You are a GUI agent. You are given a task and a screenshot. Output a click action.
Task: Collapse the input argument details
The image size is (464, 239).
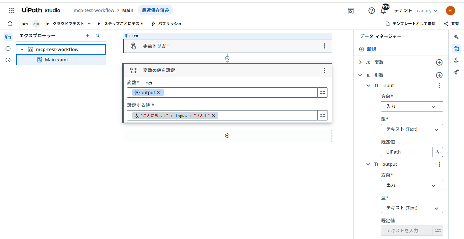[368, 85]
